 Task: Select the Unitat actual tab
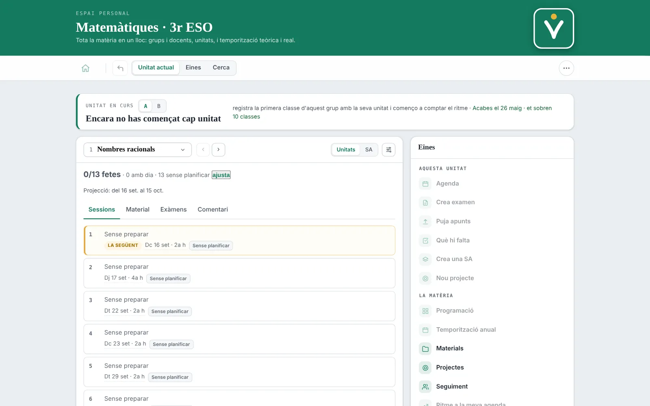point(156,68)
